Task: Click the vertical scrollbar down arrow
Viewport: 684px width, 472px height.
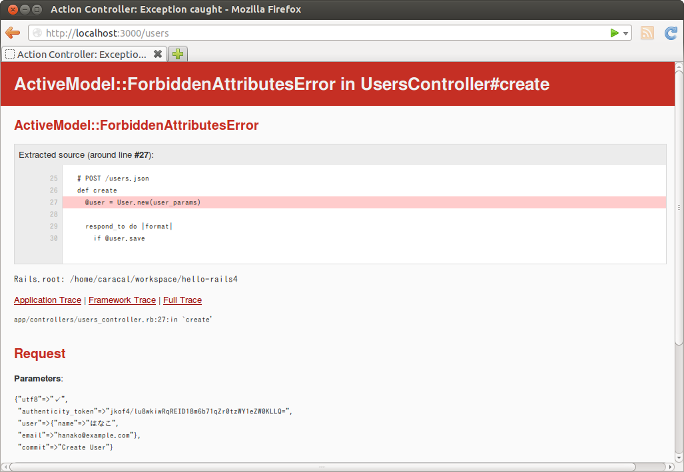Action: (679, 456)
